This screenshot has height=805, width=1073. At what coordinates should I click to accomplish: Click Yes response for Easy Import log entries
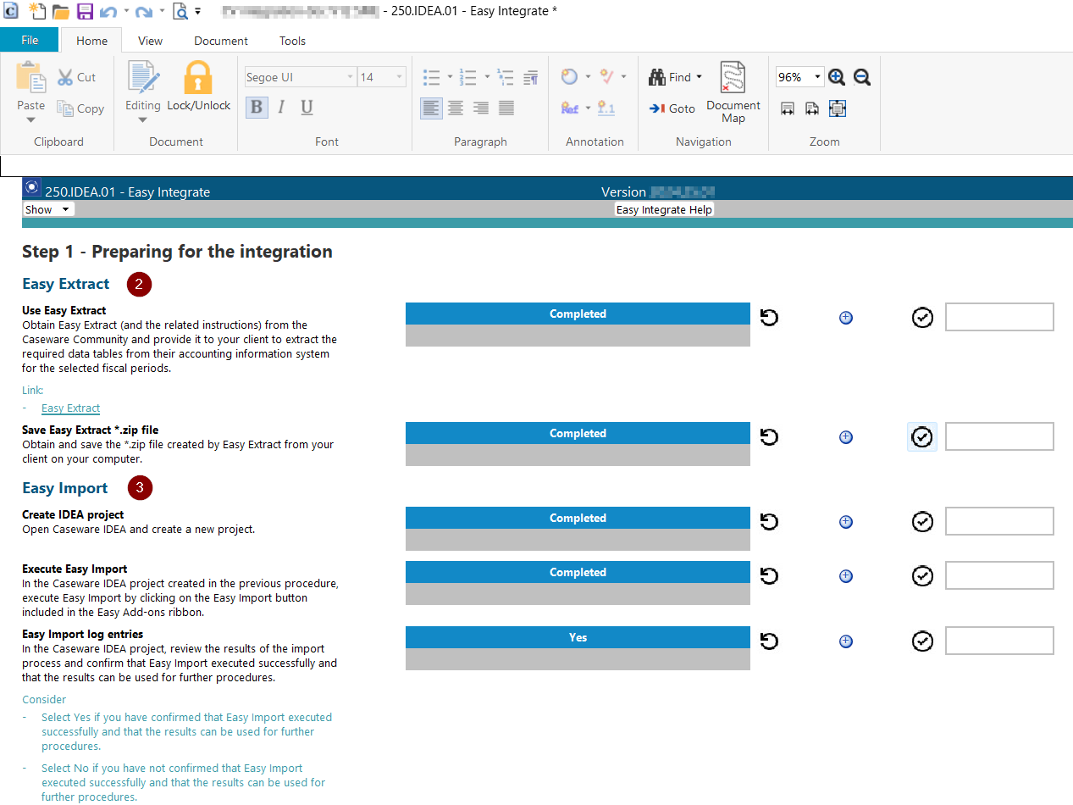(x=578, y=637)
